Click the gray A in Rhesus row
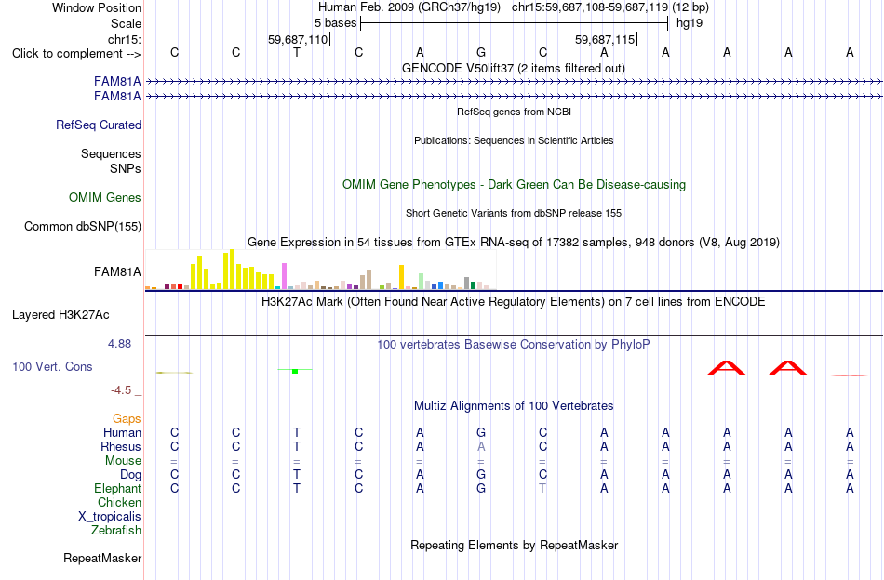This screenshot has height=580, width=884. [481, 446]
